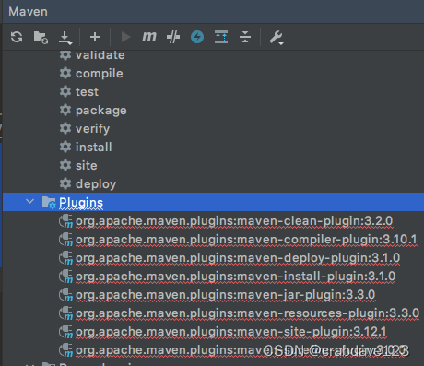Click the Maven panel title
The image size is (424, 366).
[x=29, y=12]
